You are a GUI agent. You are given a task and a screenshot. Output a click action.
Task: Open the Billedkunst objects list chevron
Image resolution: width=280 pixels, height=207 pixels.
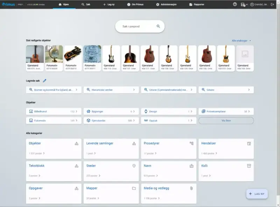tap(77, 111)
